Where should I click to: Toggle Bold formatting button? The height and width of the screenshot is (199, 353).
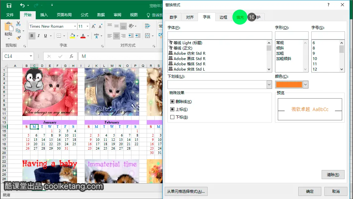[x=32, y=36]
